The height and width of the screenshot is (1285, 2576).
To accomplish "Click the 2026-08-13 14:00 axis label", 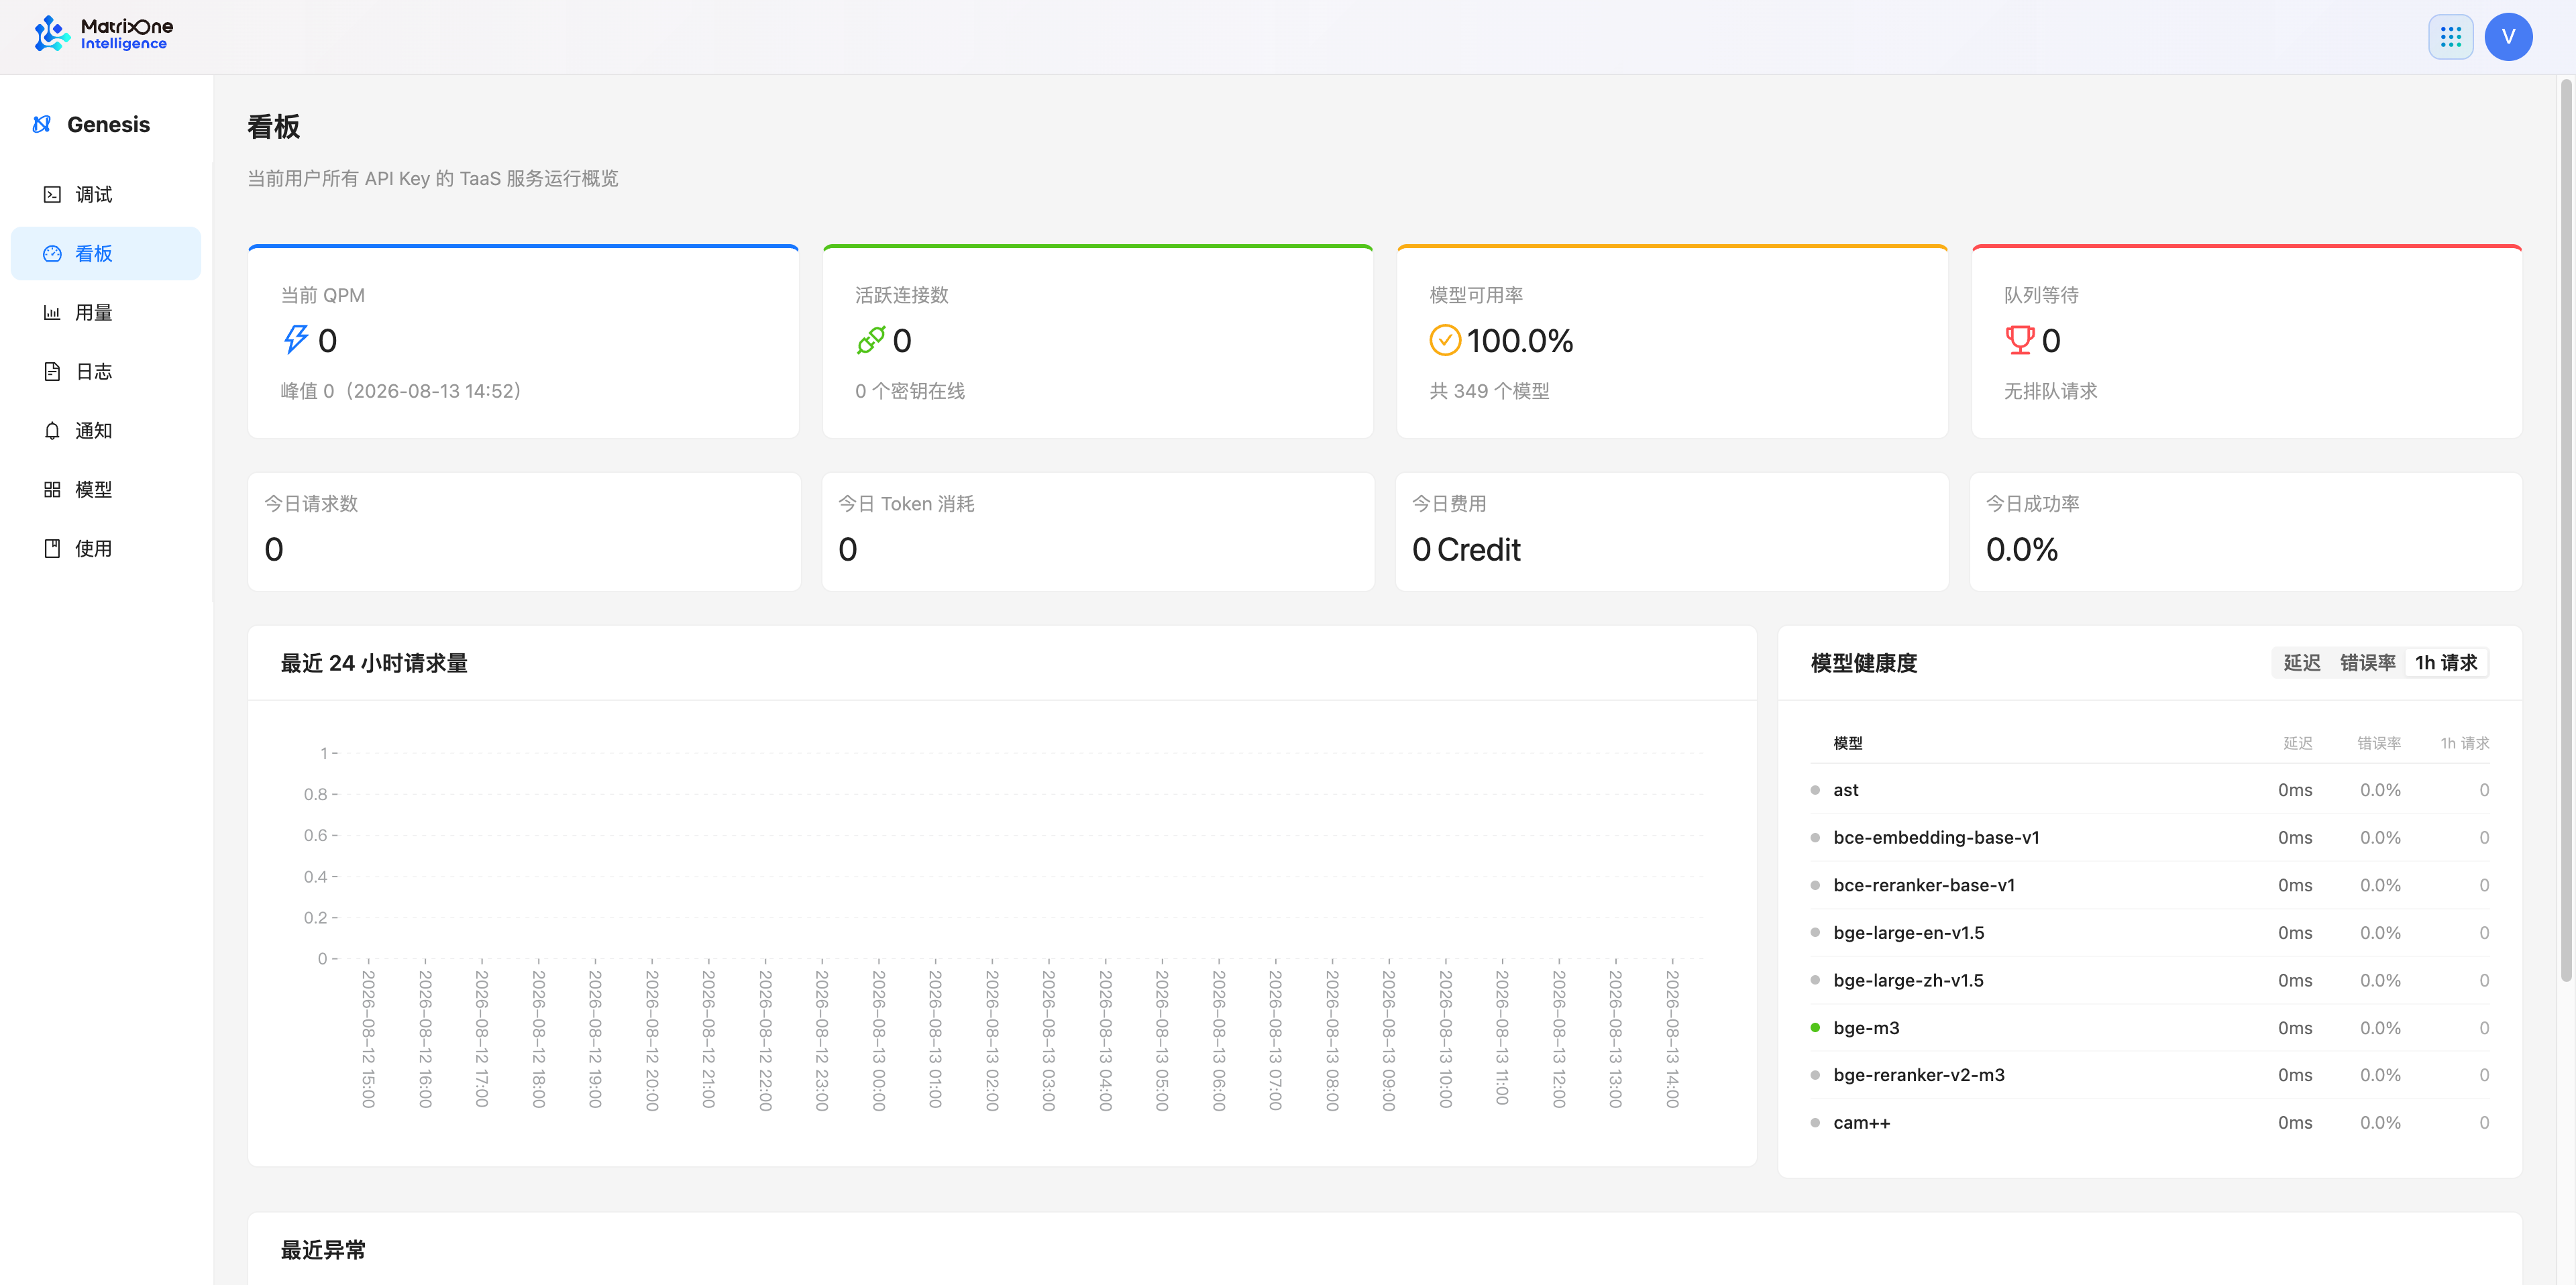I will pos(1673,1039).
